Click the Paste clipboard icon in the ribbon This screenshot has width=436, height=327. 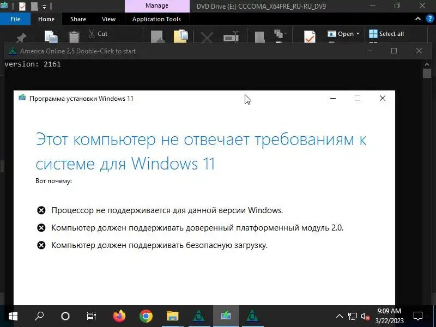[x=74, y=37]
